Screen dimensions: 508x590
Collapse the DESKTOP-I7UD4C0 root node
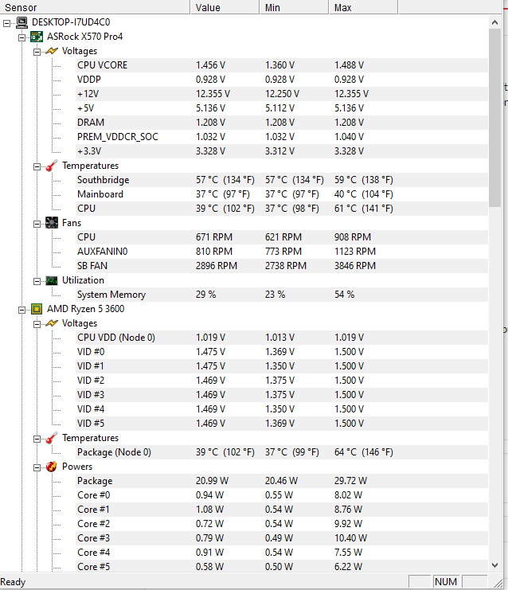(x=7, y=23)
